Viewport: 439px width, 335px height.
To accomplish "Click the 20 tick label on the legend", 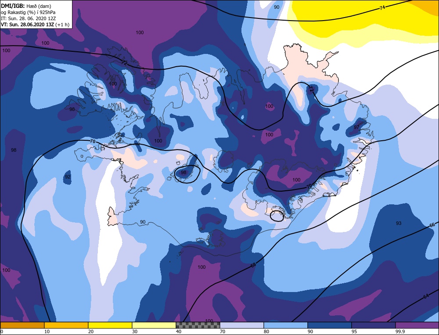I will (91, 331).
